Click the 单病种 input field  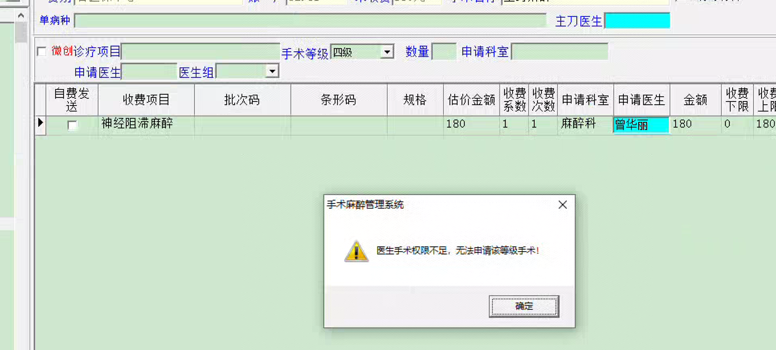pyautogui.click(x=310, y=21)
